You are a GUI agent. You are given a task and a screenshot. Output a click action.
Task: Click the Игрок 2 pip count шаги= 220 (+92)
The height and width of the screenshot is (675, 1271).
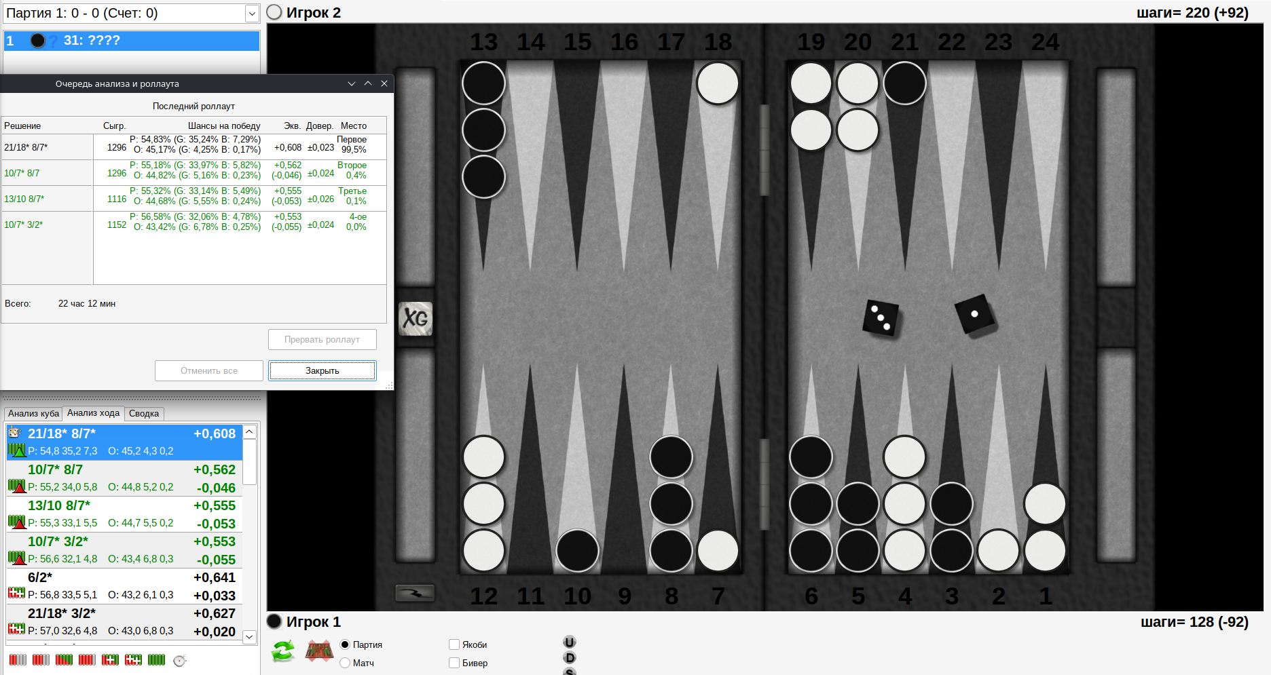[x=1192, y=13]
